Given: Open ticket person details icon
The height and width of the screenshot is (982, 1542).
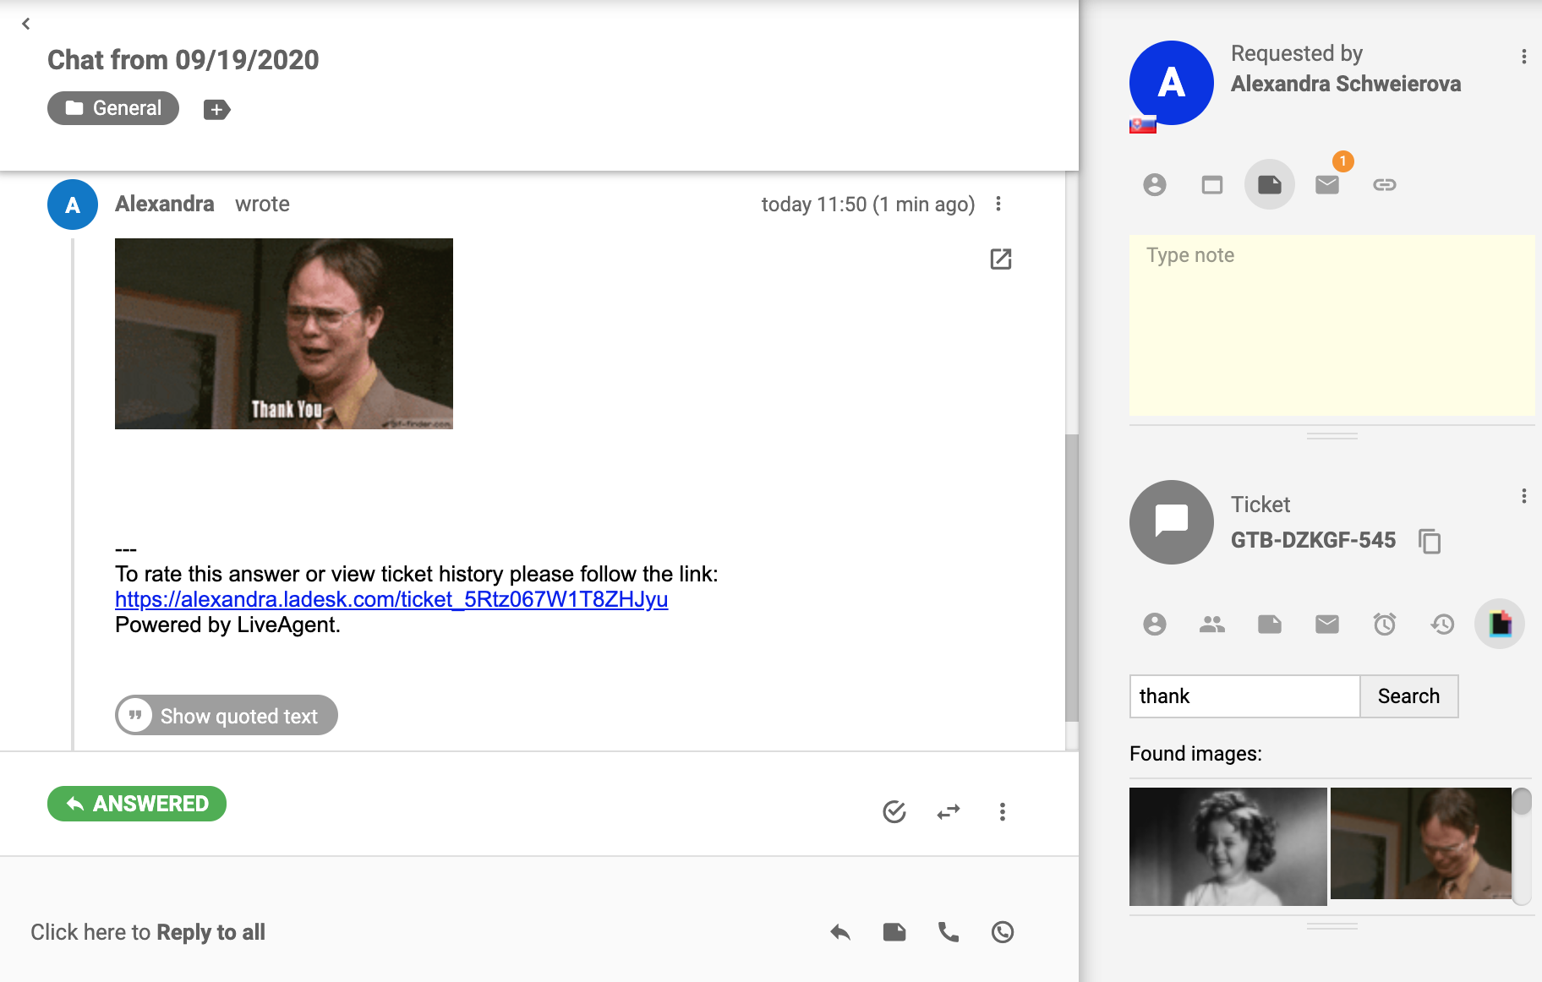Looking at the screenshot, I should point(1155,625).
